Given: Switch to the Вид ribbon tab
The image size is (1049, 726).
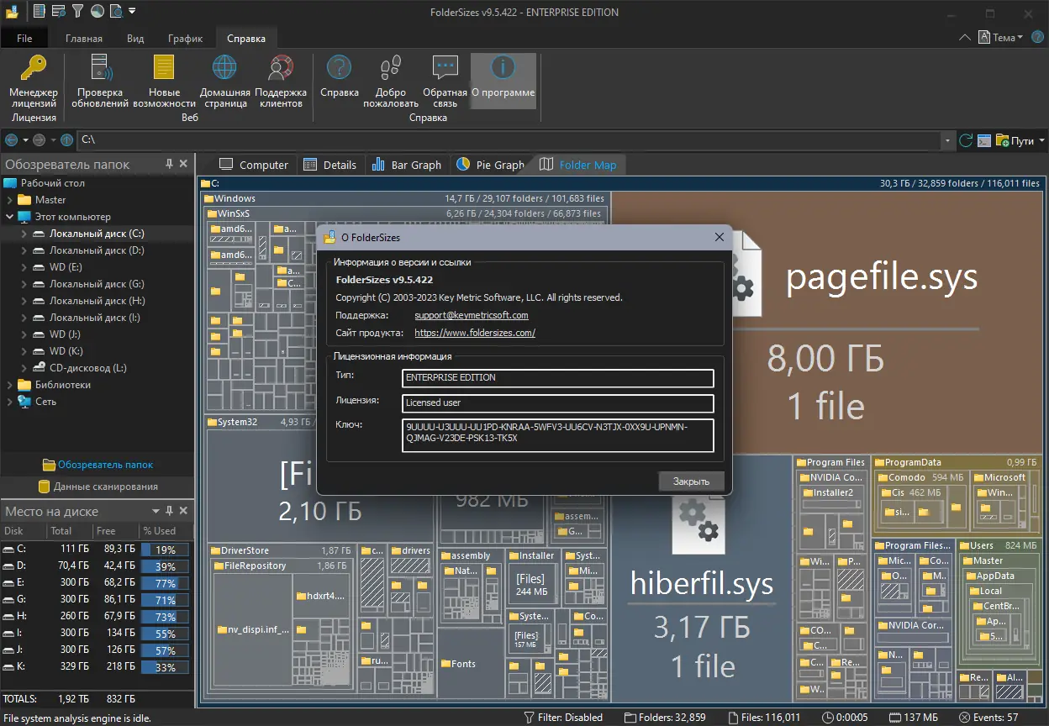Looking at the screenshot, I should pyautogui.click(x=135, y=39).
